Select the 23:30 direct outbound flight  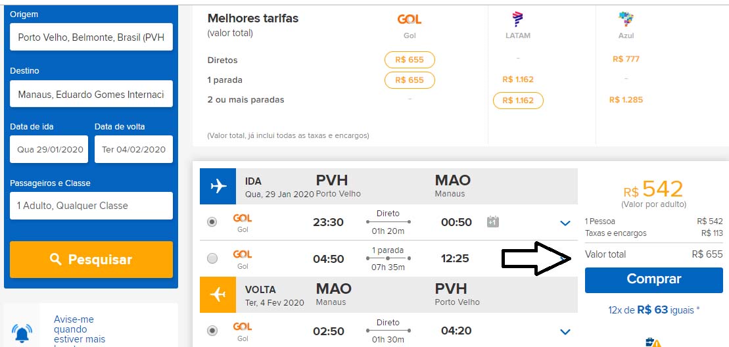pos(212,222)
